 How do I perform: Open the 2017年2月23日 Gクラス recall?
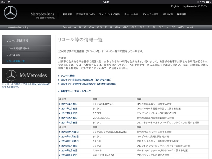[x=69, y=113]
